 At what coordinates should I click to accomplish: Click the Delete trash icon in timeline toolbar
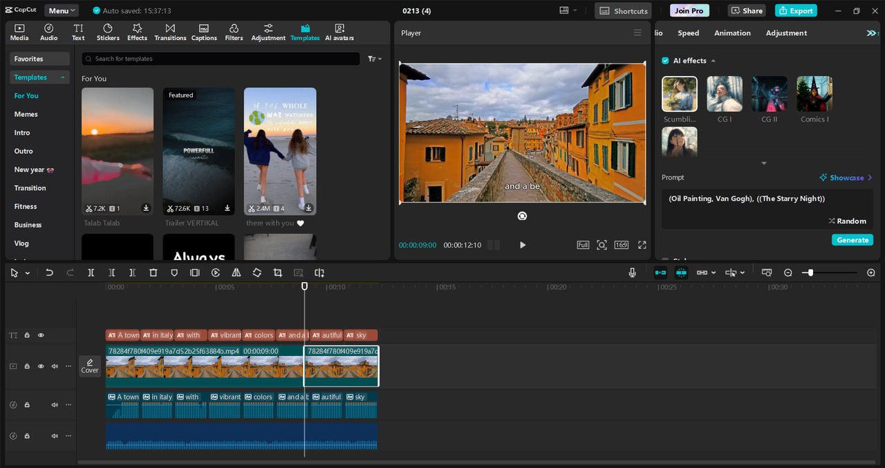tap(153, 273)
